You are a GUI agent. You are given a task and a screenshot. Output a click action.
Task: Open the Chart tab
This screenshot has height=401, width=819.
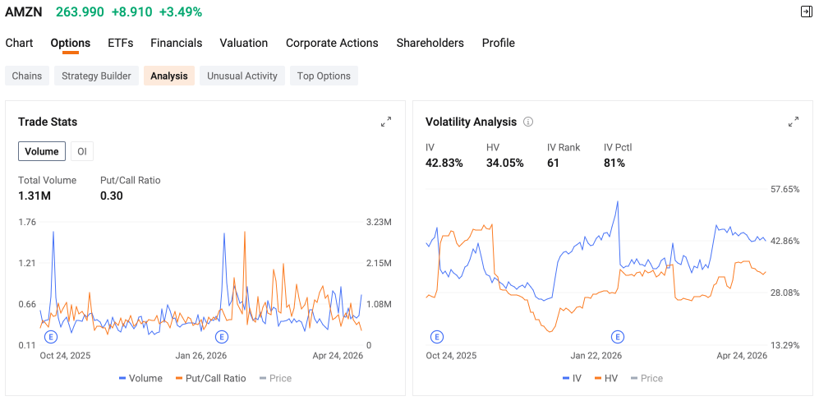click(x=20, y=43)
